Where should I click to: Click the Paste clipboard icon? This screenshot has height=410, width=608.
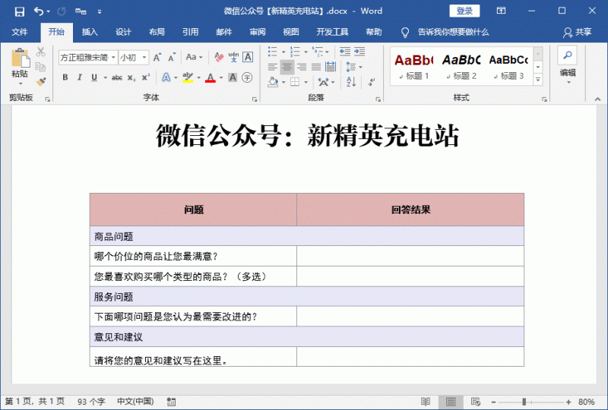[x=20, y=58]
